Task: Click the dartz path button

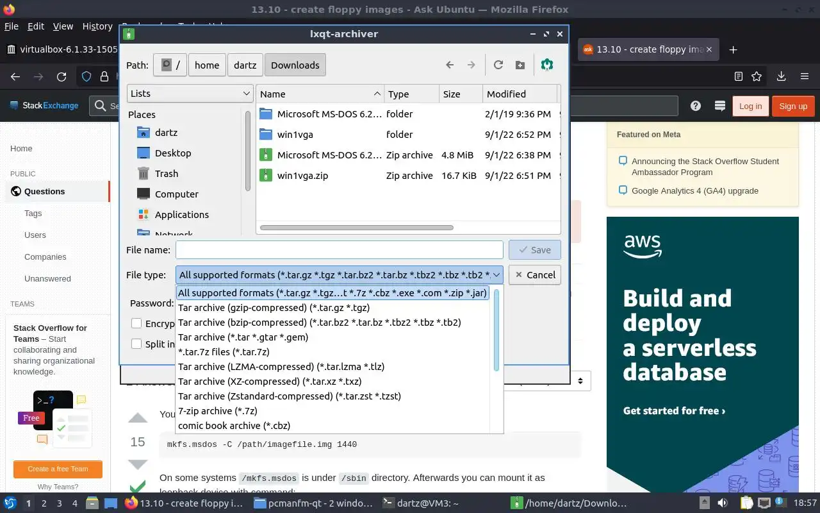Action: point(245,65)
